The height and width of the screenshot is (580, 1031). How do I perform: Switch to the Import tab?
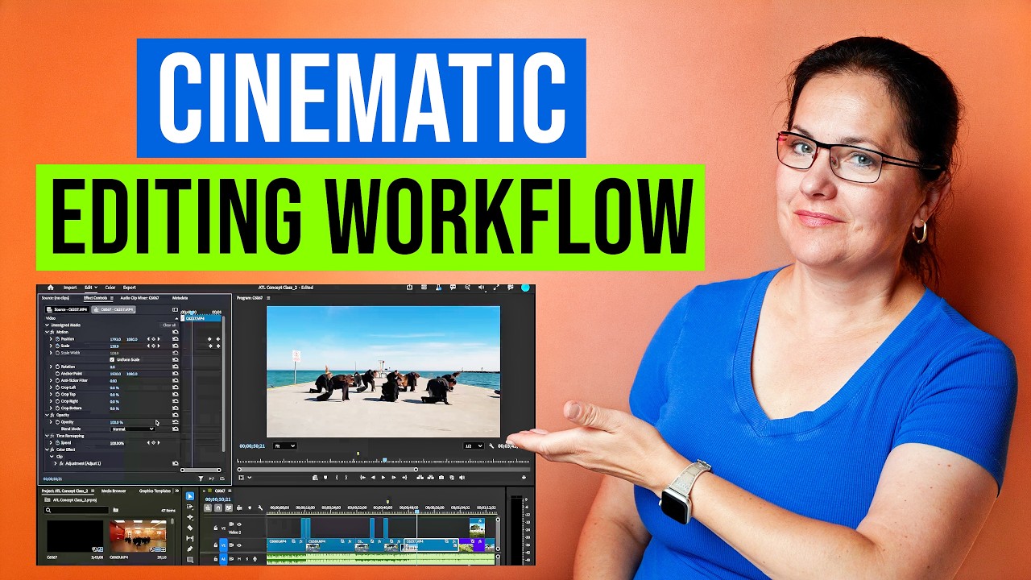click(70, 288)
